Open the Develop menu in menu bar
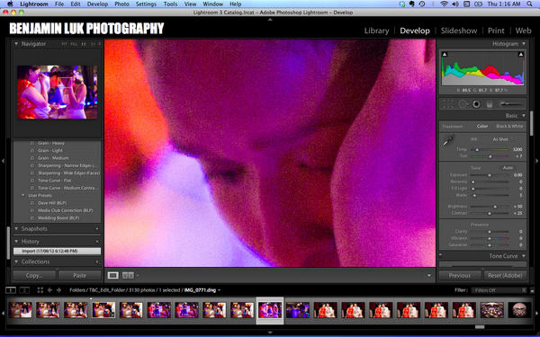Viewport: 540px width, 337px height. click(x=97, y=4)
